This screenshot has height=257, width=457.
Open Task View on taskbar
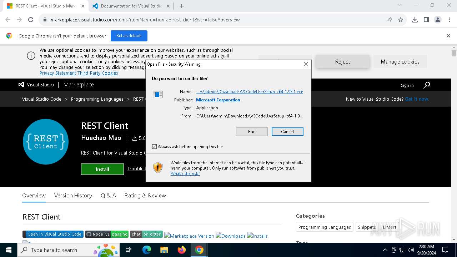129,250
